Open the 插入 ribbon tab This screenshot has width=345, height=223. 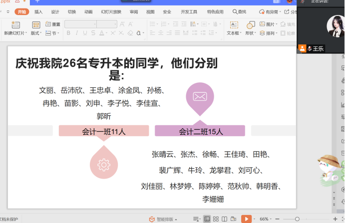38,12
